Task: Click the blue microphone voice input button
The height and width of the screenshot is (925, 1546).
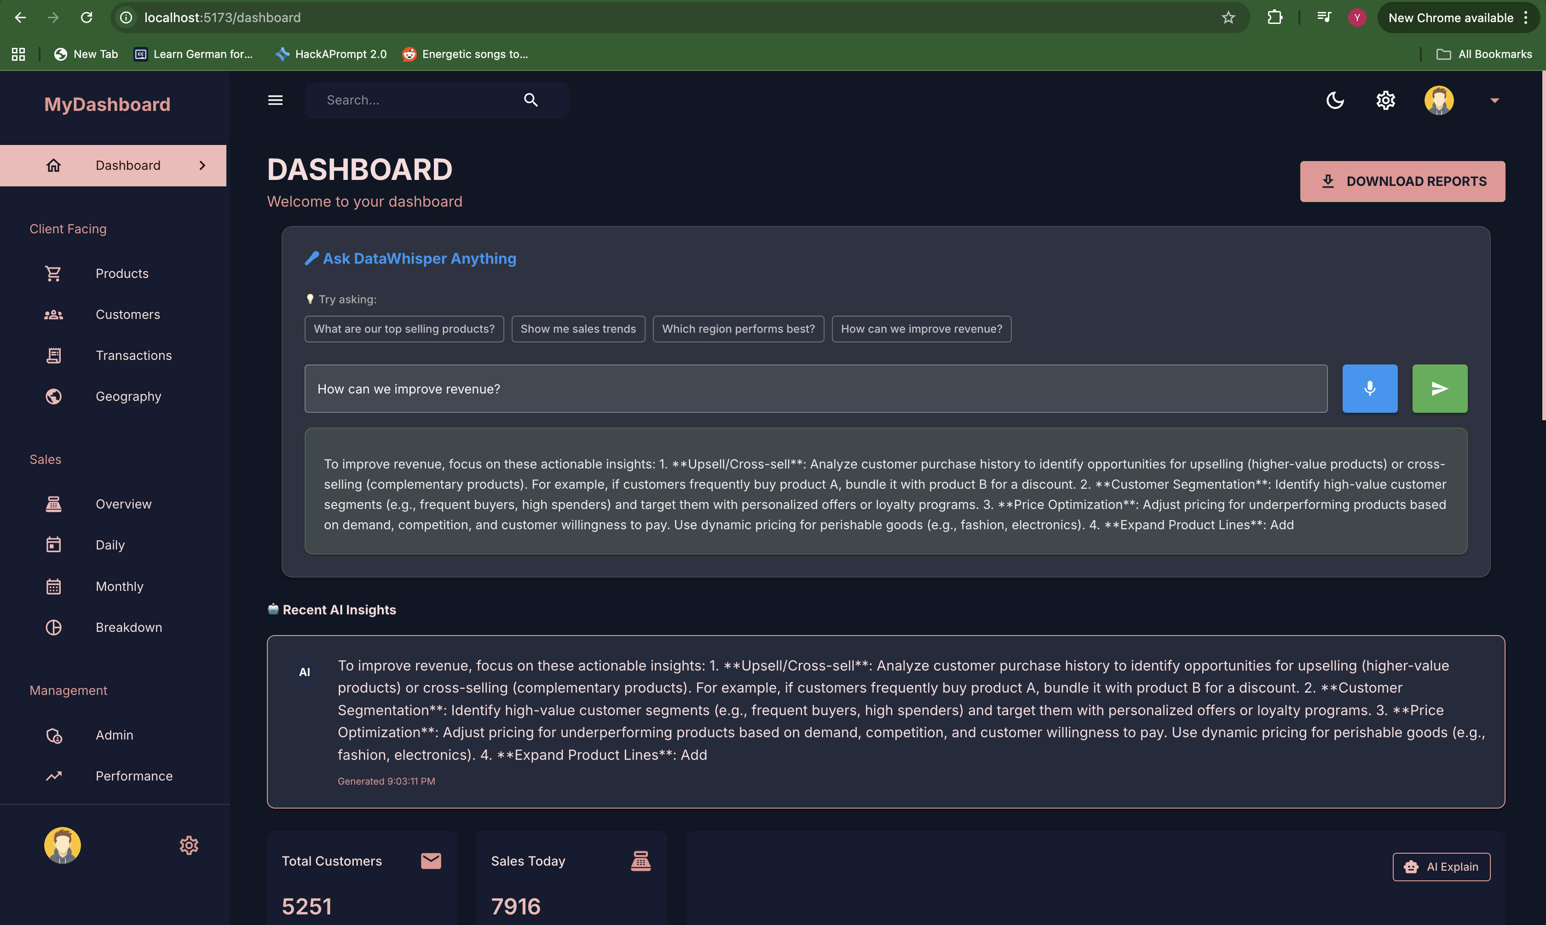Action: tap(1369, 388)
